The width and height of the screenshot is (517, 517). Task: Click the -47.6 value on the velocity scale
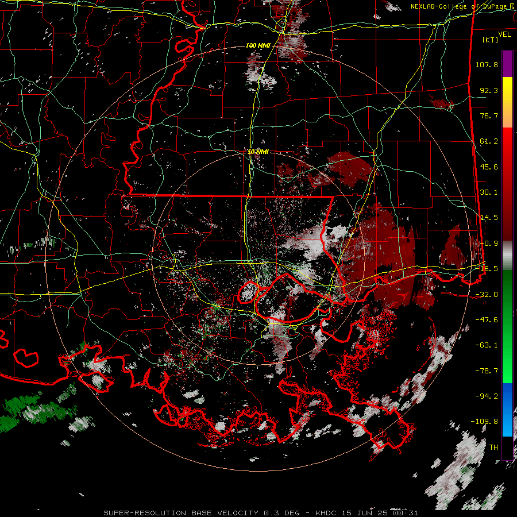point(487,320)
